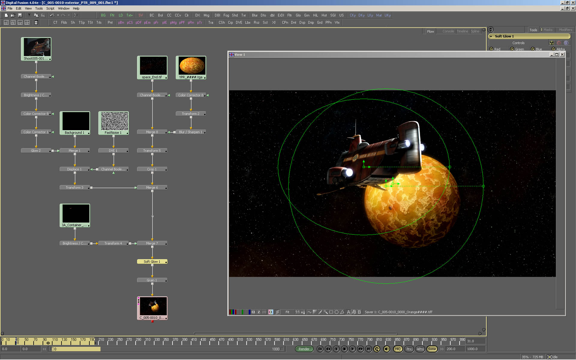Image resolution: width=576 pixels, height=360 pixels.
Task: Click the Fit zoom button in viewer
Action: point(287,312)
